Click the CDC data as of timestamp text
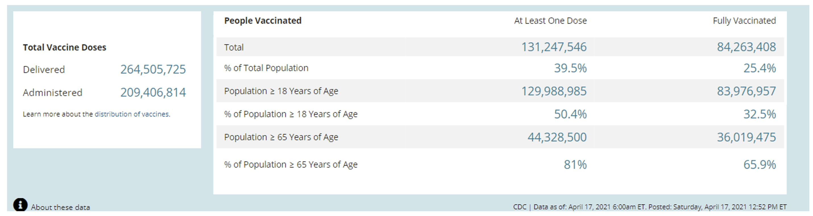 coord(650,207)
